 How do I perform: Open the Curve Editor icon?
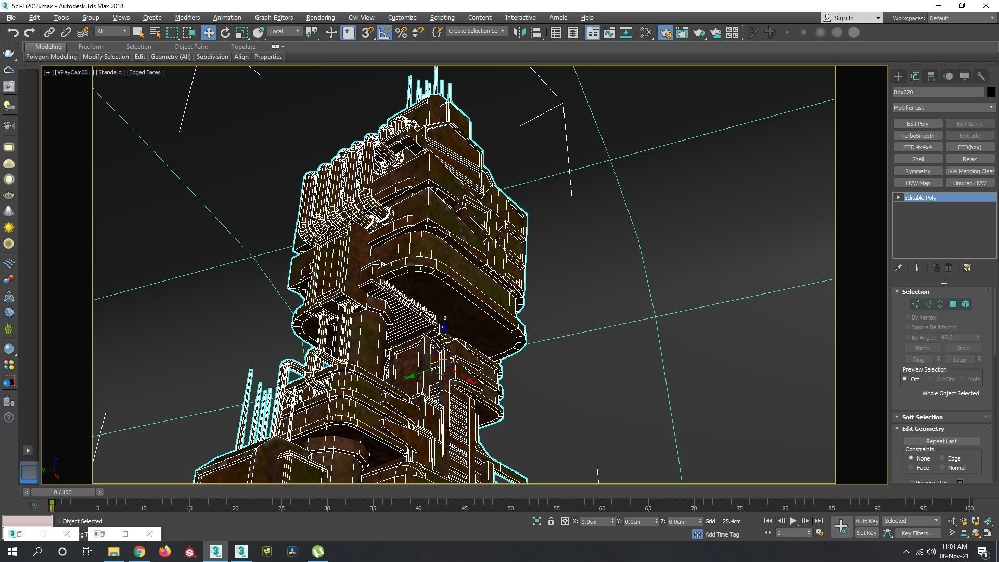(609, 32)
